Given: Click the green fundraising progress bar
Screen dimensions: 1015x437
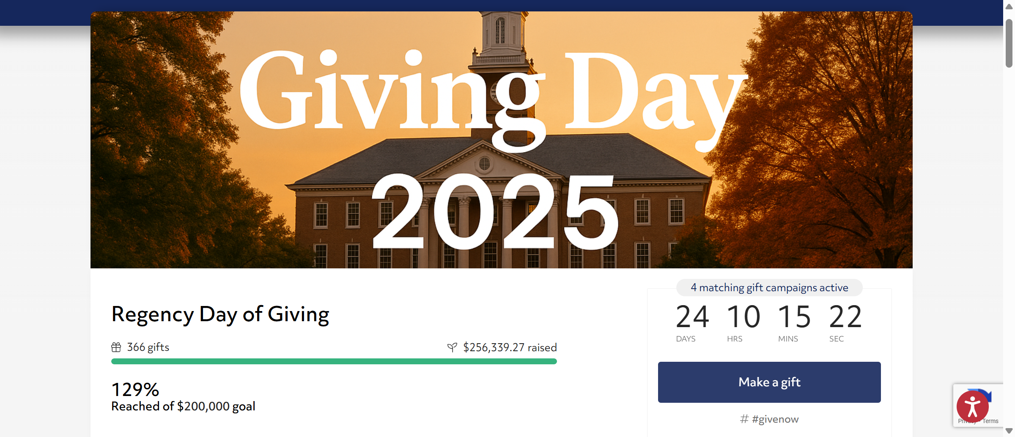Looking at the screenshot, I should [334, 361].
